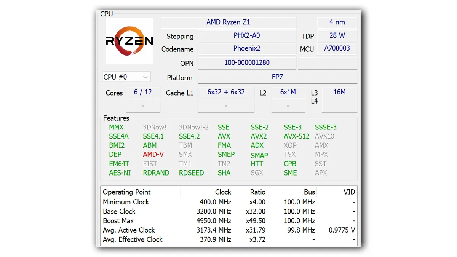Image resolution: width=457 pixels, height=257 pixels.
Task: Click the Operating Point column header
Action: 127,192
